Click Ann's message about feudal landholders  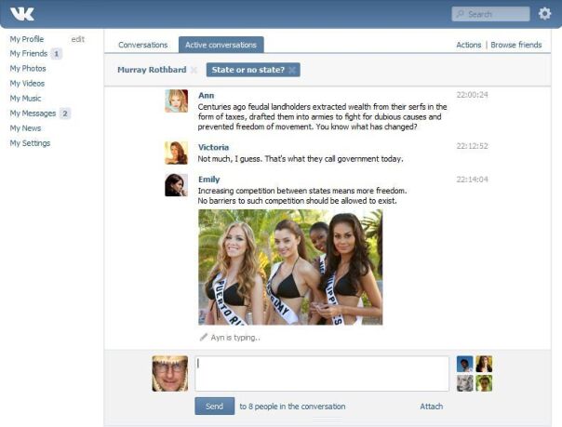click(322, 117)
